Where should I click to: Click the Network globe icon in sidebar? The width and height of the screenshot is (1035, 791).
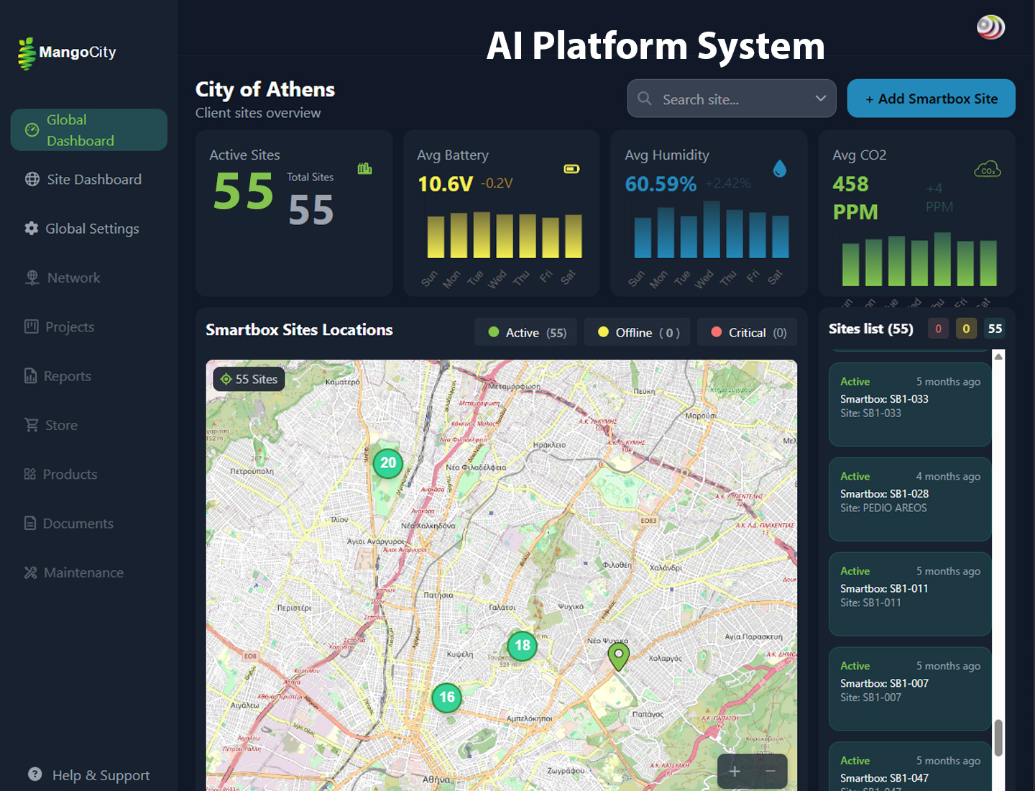(x=32, y=278)
